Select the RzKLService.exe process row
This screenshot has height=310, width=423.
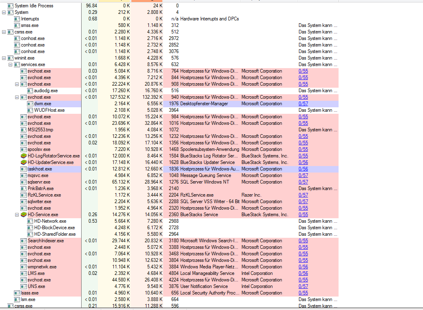click(44, 195)
